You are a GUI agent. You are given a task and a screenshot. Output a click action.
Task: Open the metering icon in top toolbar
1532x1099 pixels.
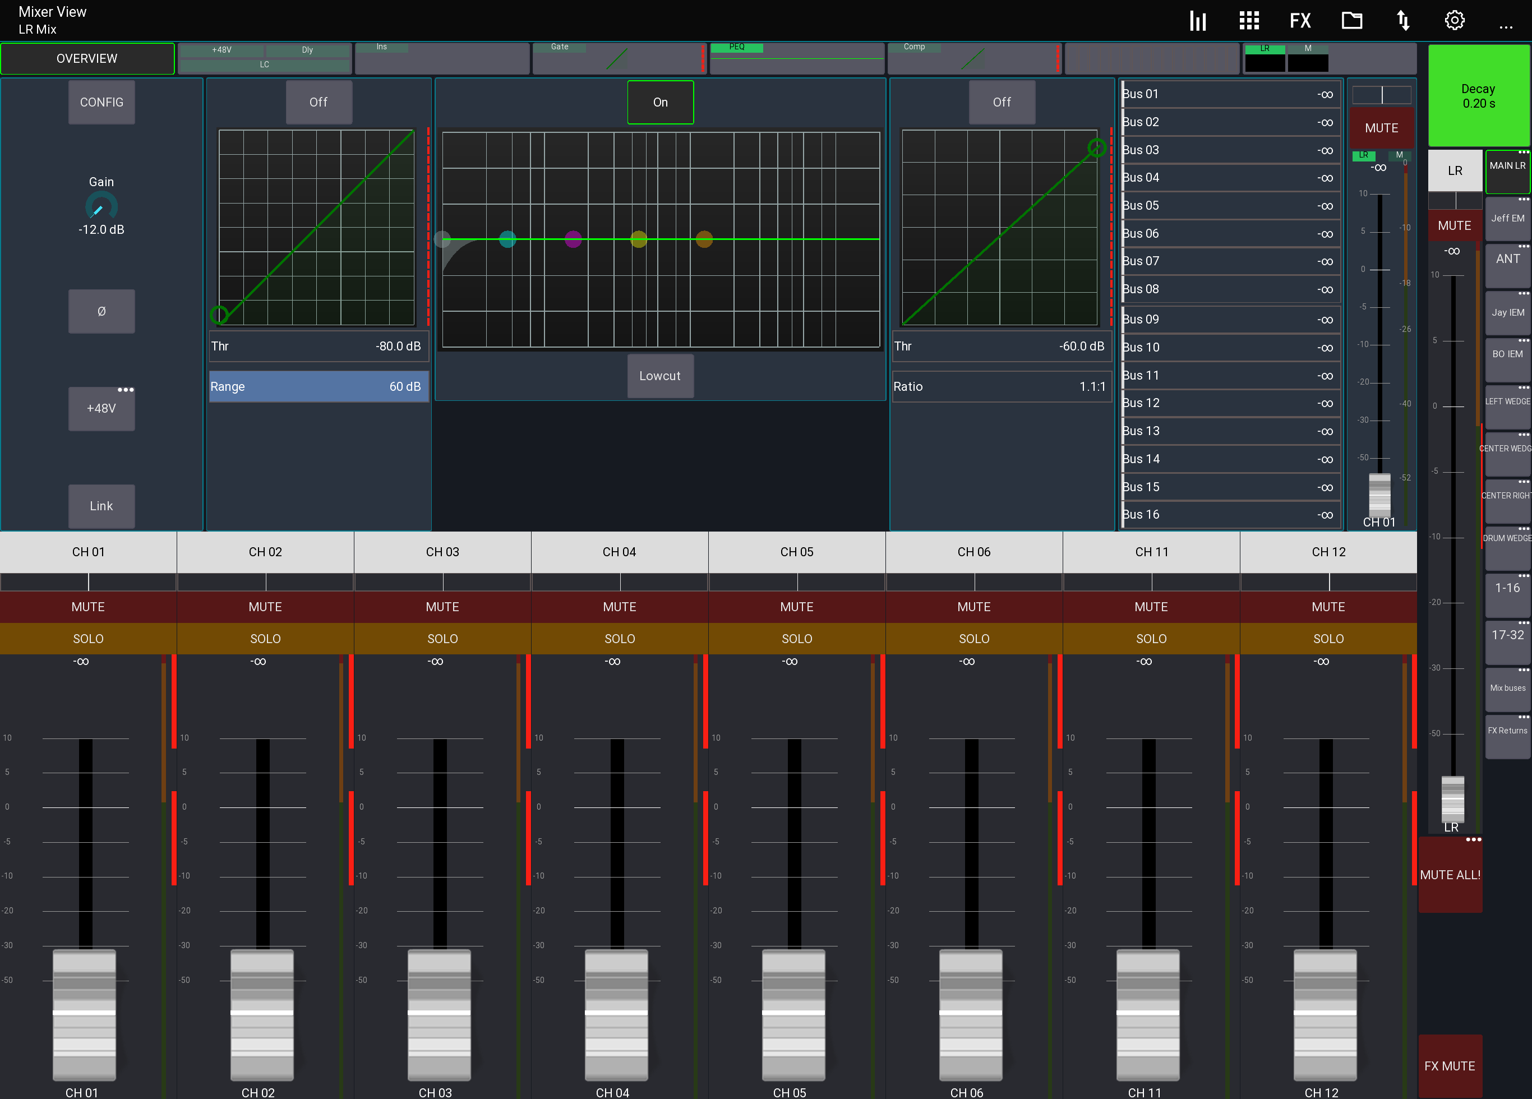1198,20
